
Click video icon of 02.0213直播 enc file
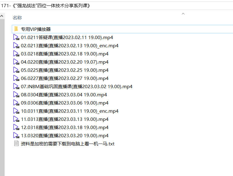16,45
